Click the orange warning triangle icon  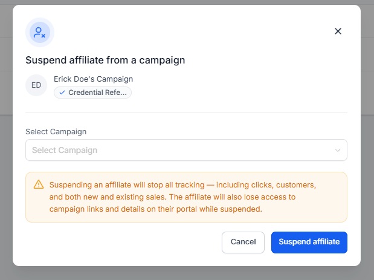coord(39,184)
